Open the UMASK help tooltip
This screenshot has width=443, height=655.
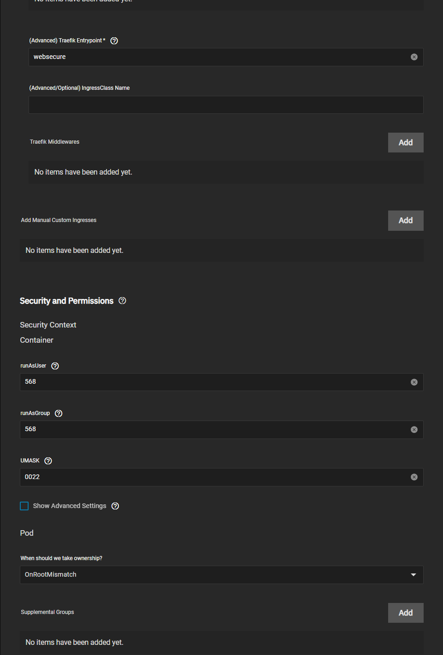48,460
